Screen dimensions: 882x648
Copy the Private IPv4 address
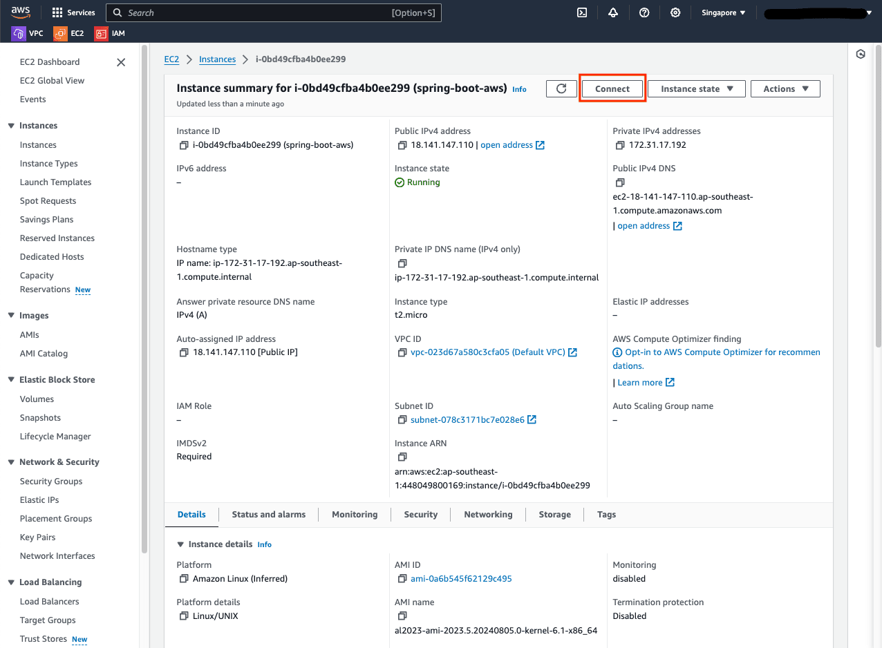tap(620, 145)
